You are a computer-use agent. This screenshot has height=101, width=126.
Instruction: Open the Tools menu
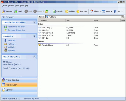click(x=22, y=6)
